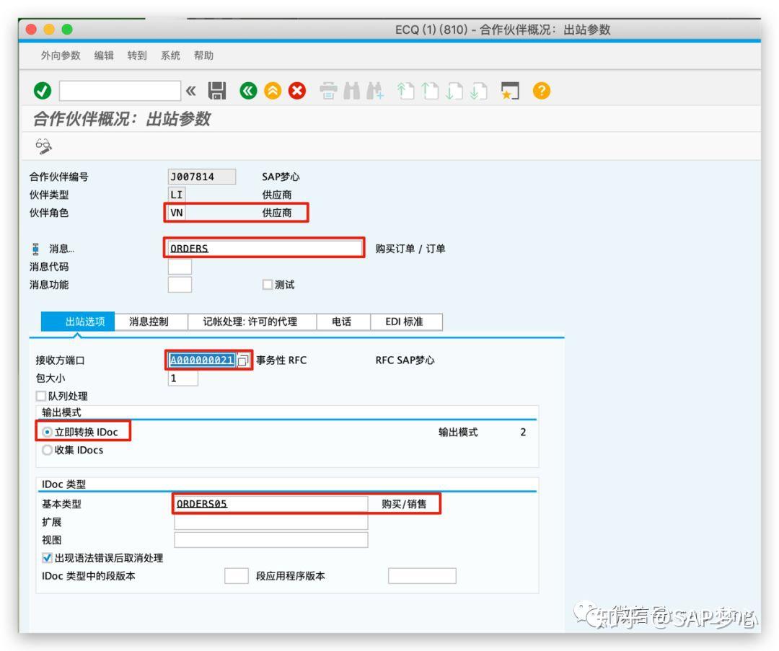Switch to the 出站选项 tab
The height and width of the screenshot is (651, 779).
pyautogui.click(x=77, y=322)
